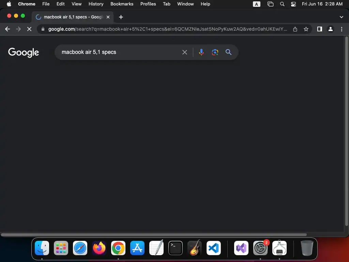Open Launchpad from the dock
This screenshot has width=349, height=262.
click(x=61, y=248)
